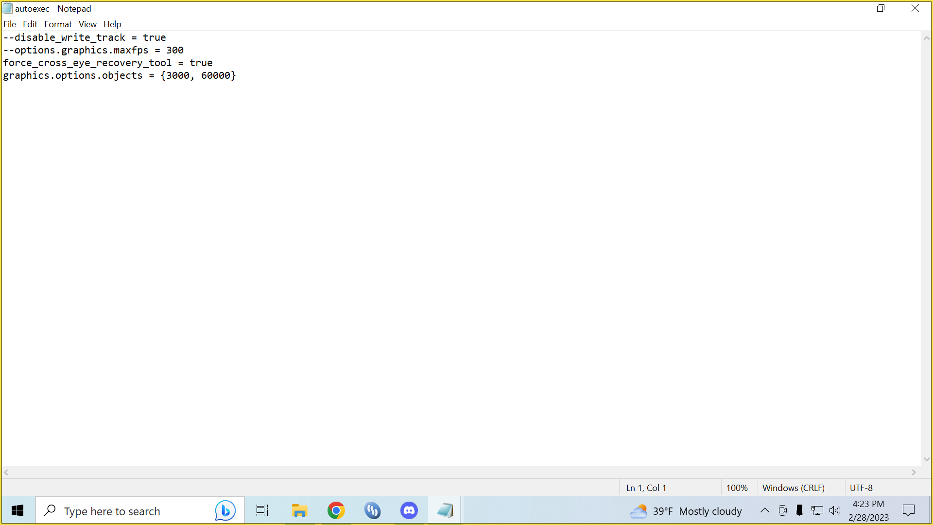Open the volume control icon
This screenshot has height=525, width=933.
click(x=834, y=510)
